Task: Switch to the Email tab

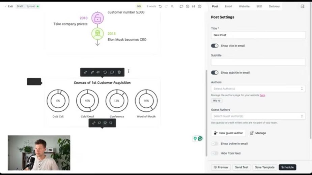Action: (x=228, y=6)
